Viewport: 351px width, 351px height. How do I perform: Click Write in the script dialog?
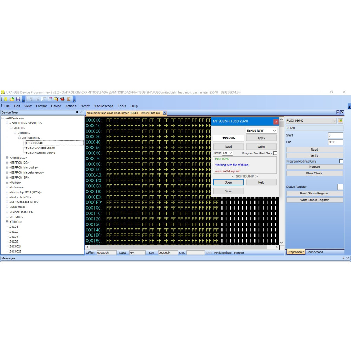point(261,147)
